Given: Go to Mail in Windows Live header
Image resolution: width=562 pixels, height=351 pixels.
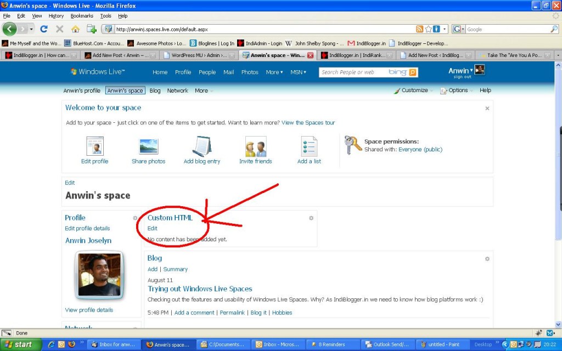Looking at the screenshot, I should coord(228,72).
